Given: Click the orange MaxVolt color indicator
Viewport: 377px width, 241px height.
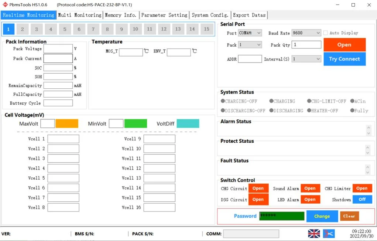Looking at the screenshot, I should 67,123.
